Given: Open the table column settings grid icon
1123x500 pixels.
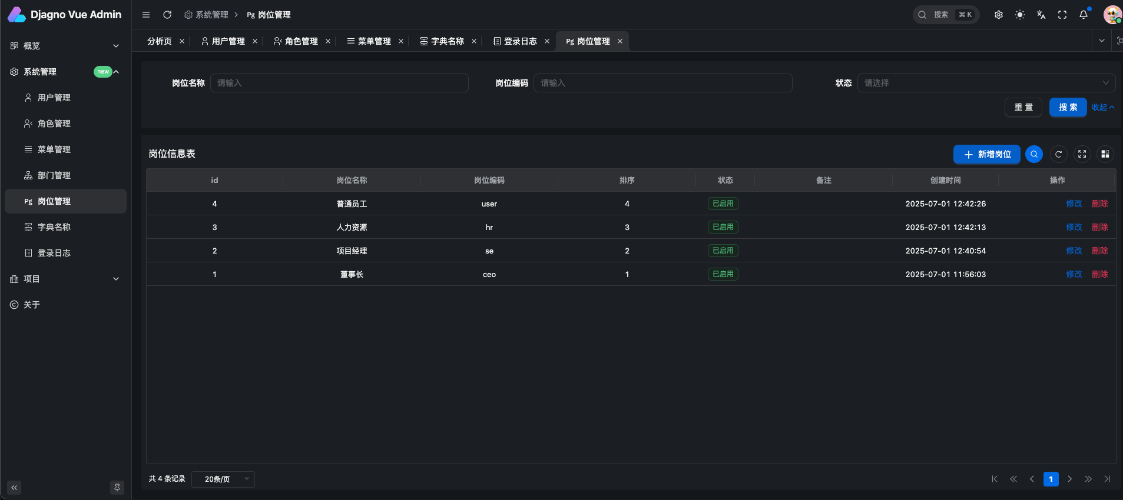Looking at the screenshot, I should click(x=1105, y=154).
